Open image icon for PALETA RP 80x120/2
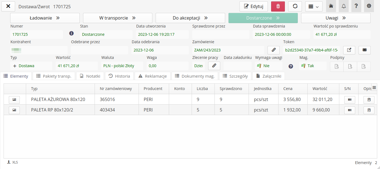Screen dimensions: 380x169 (x=14, y=110)
